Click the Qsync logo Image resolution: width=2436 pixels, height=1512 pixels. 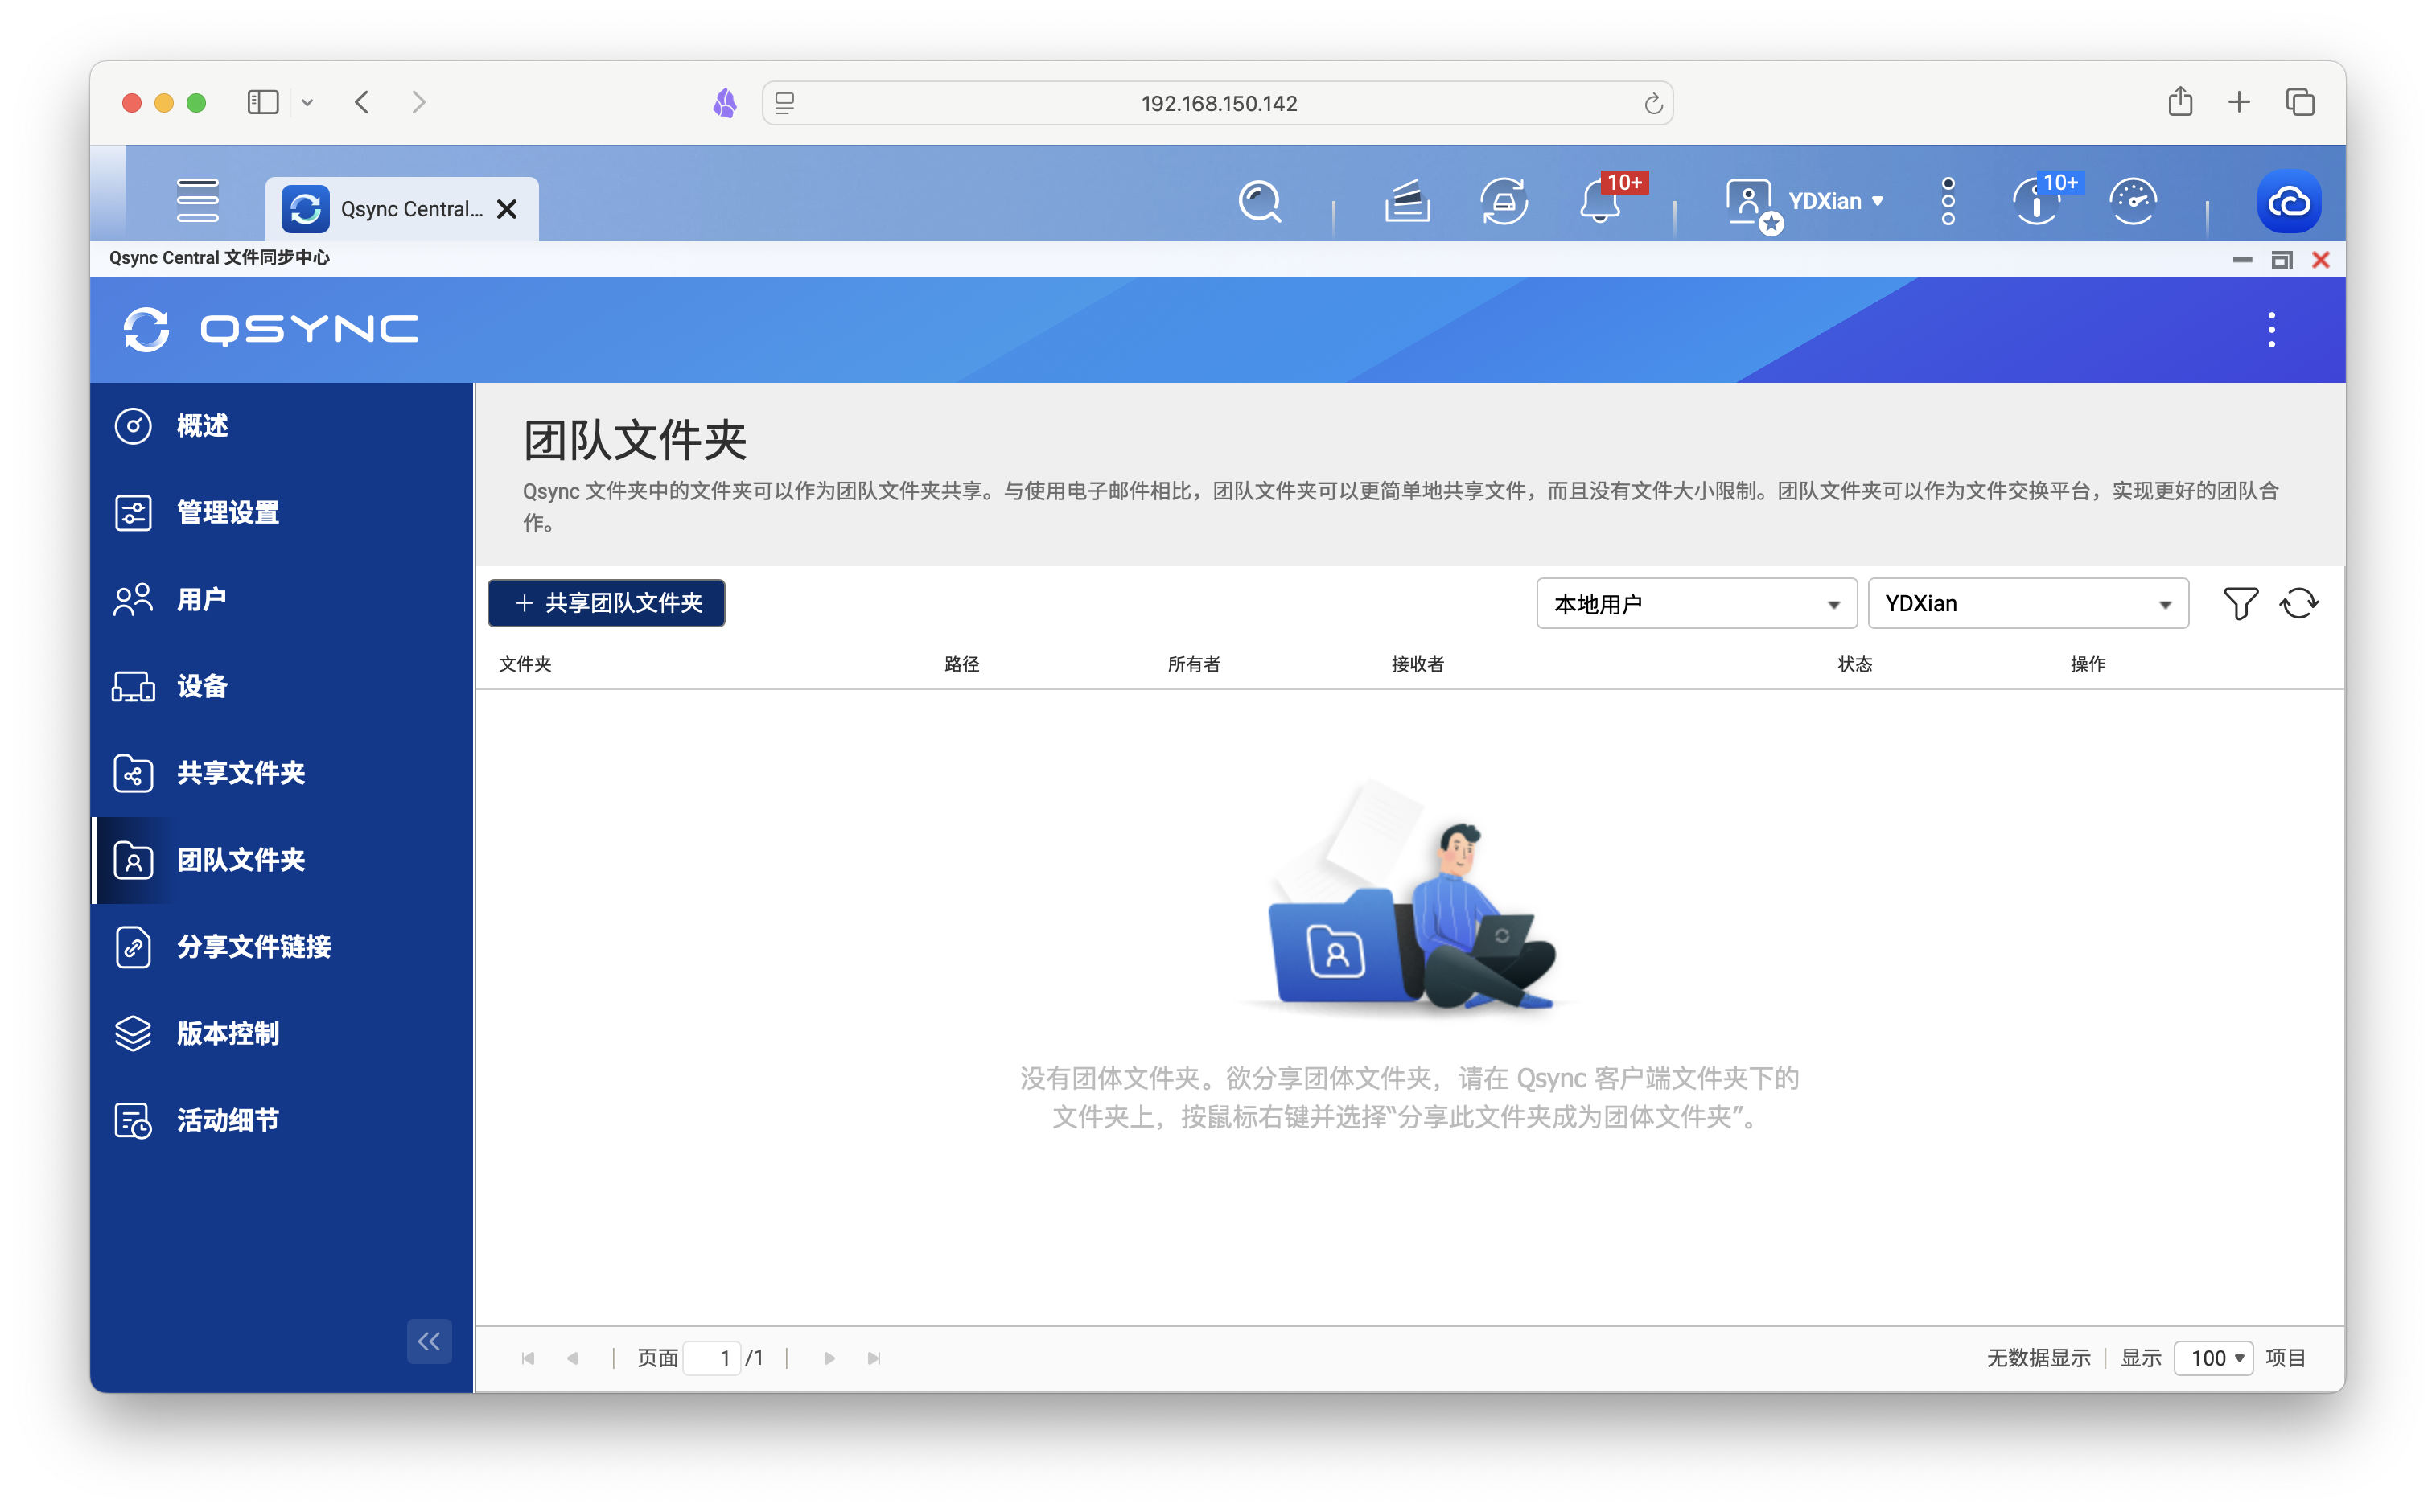coord(270,329)
